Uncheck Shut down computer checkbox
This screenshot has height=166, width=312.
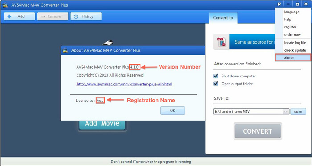click(216, 76)
